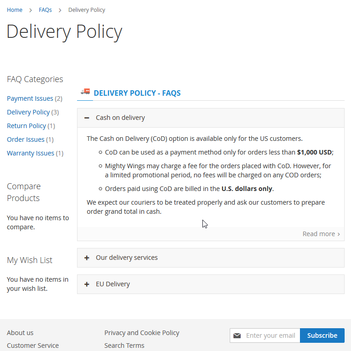The image size is (351, 351).
Task: Go to Home breadcrumb
Action: 15,10
